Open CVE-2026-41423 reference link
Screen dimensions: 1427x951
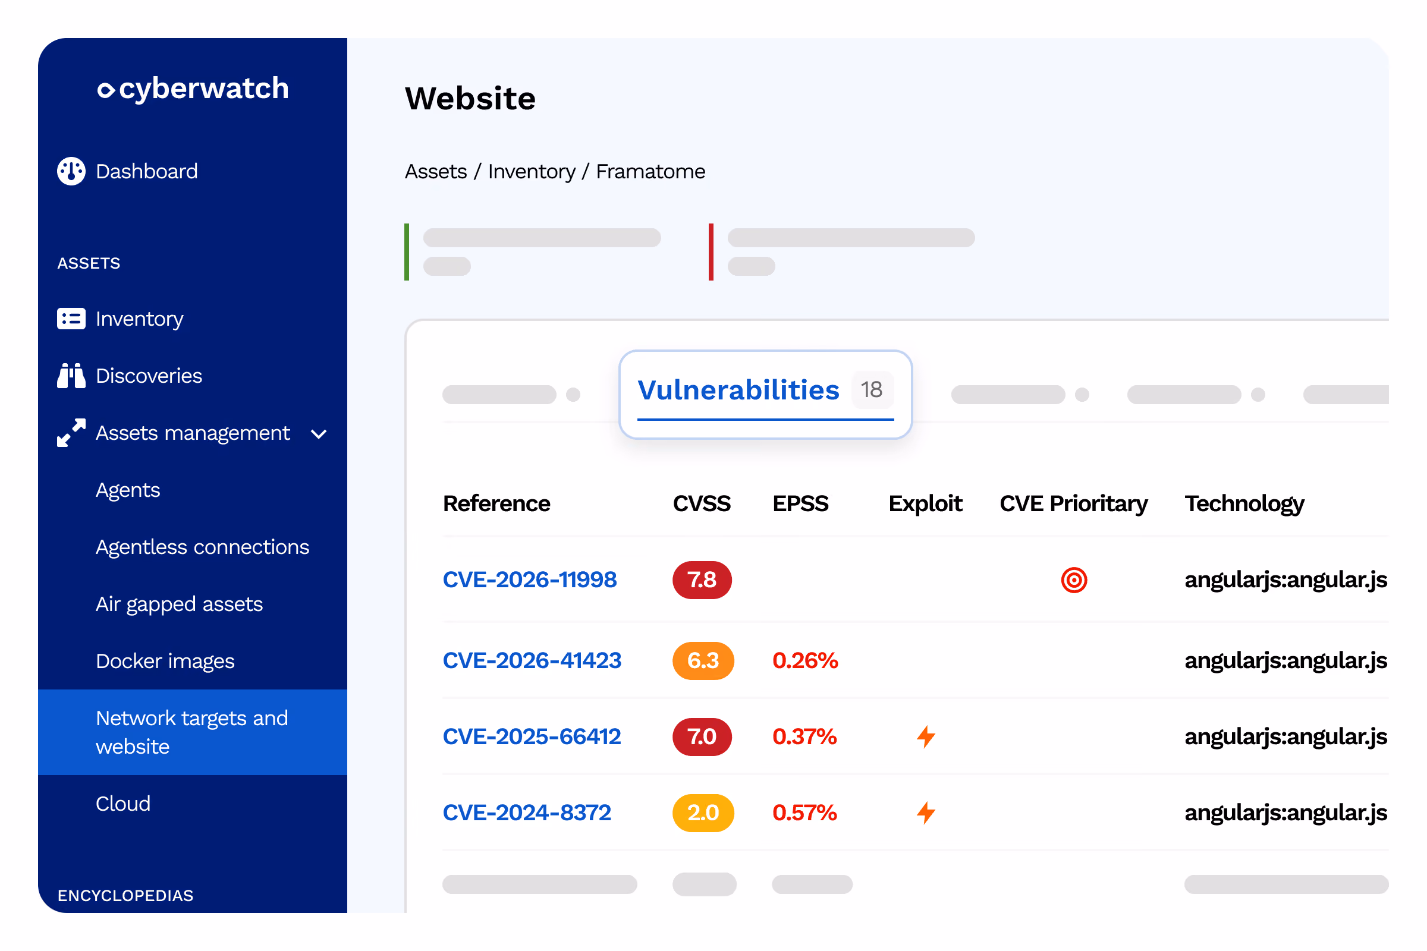coord(532,660)
